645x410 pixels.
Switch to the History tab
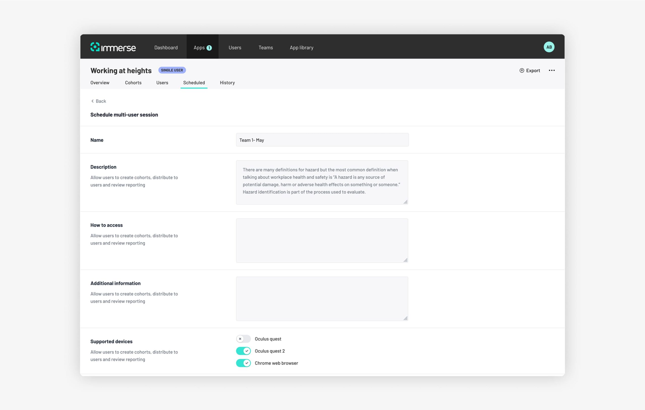pyautogui.click(x=227, y=83)
